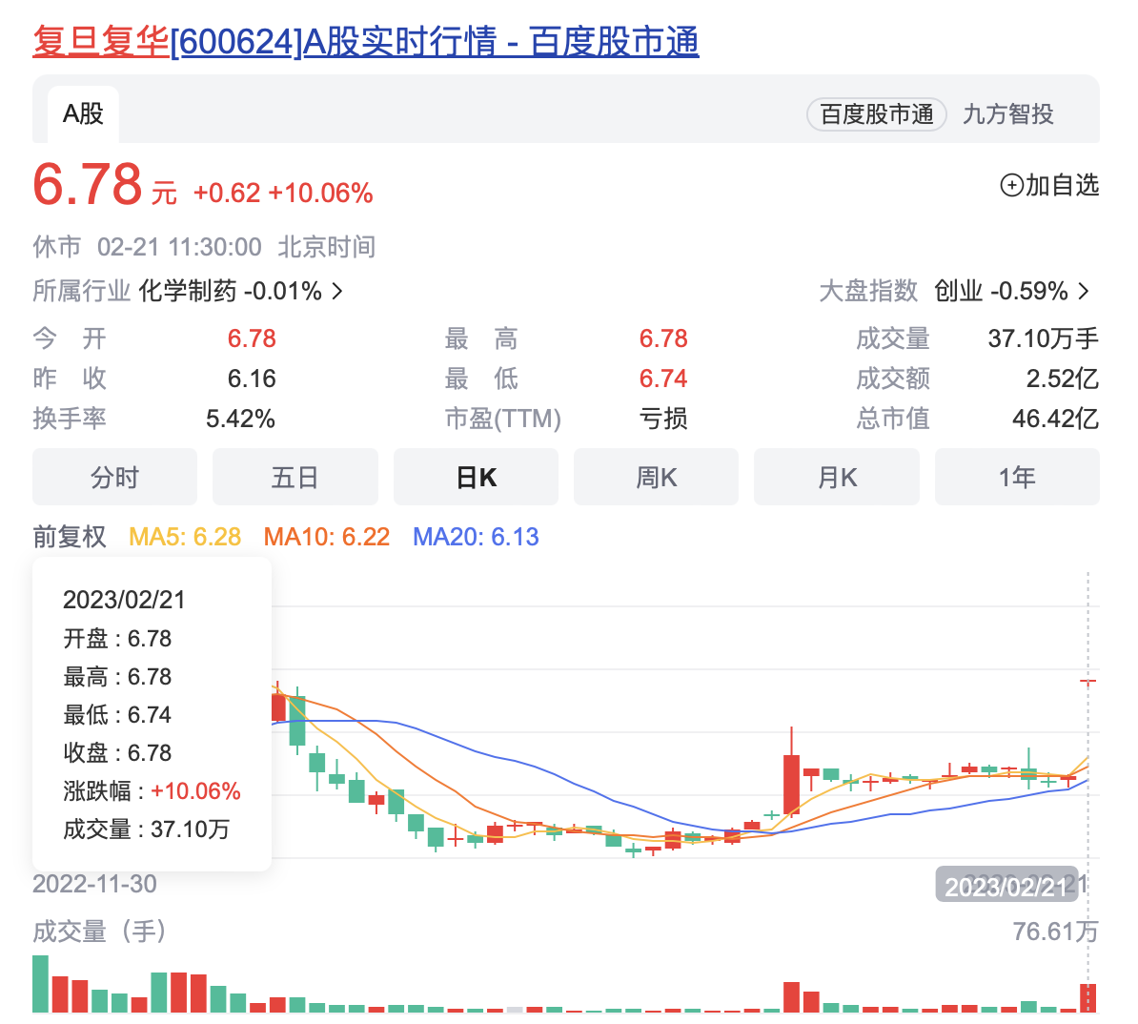Click the 成交量 37.10万手 value
The image size is (1138, 1024).
[x=1043, y=338]
